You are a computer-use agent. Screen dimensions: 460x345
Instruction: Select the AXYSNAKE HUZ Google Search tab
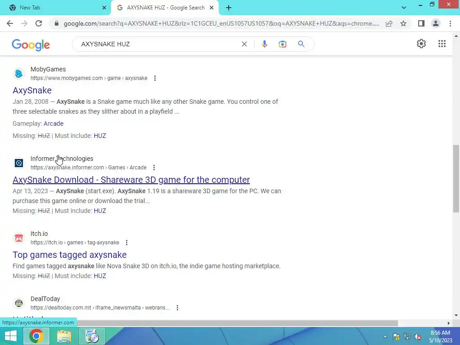[x=165, y=8]
